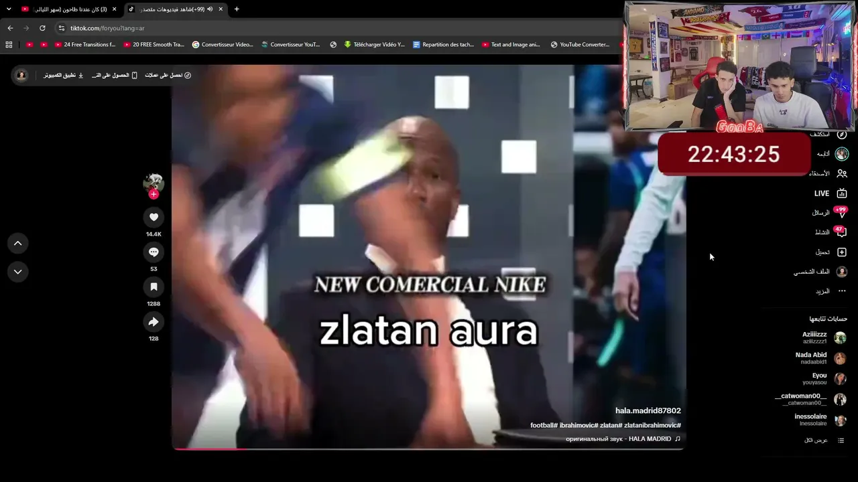Open the More three-dots menu in sidebar

[x=842, y=291]
